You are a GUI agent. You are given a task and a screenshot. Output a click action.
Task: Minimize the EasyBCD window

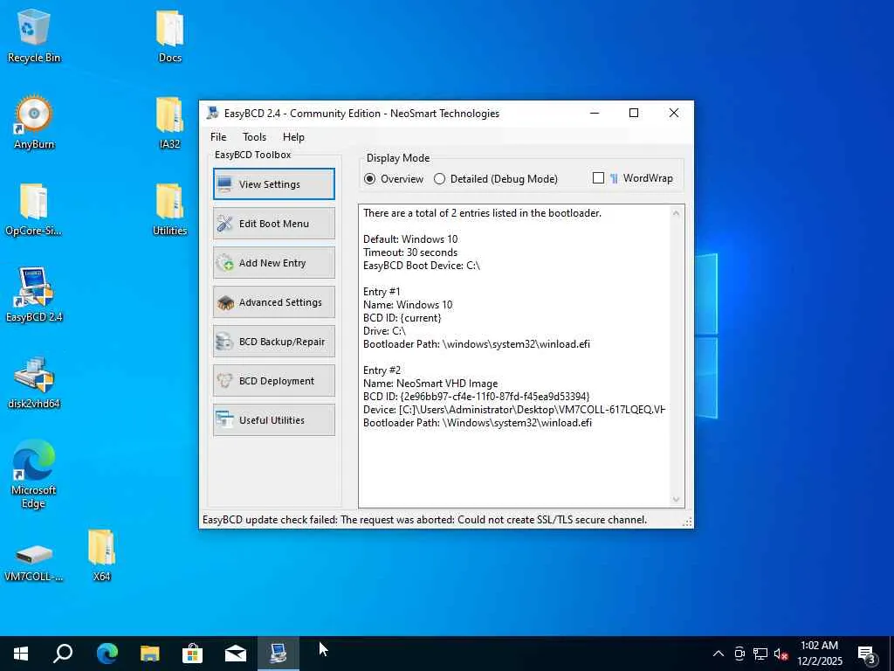click(x=594, y=113)
